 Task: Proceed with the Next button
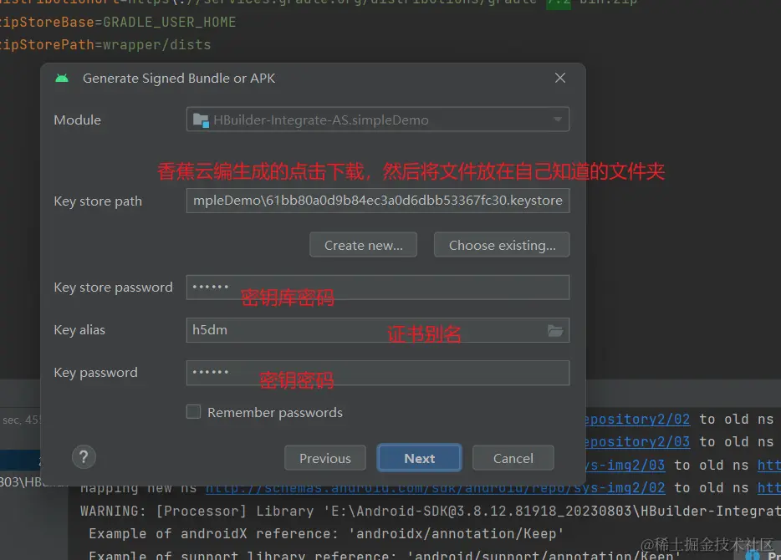coord(419,458)
